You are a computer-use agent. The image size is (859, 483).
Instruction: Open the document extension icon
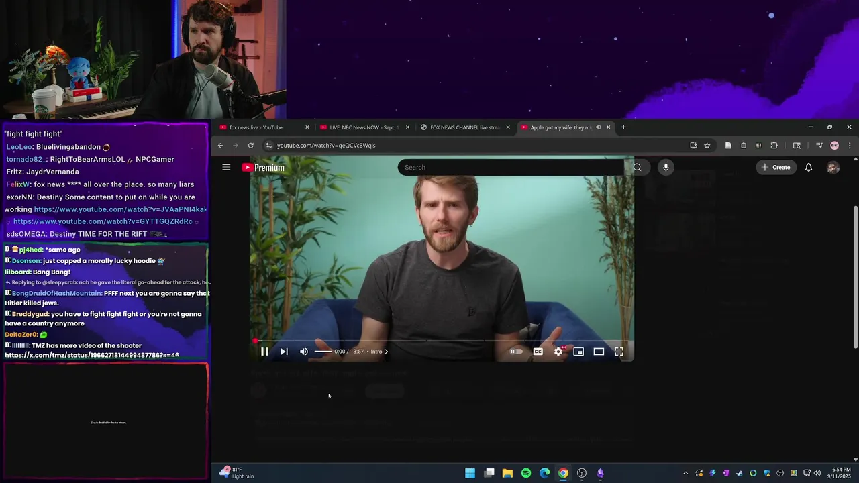[x=728, y=146]
